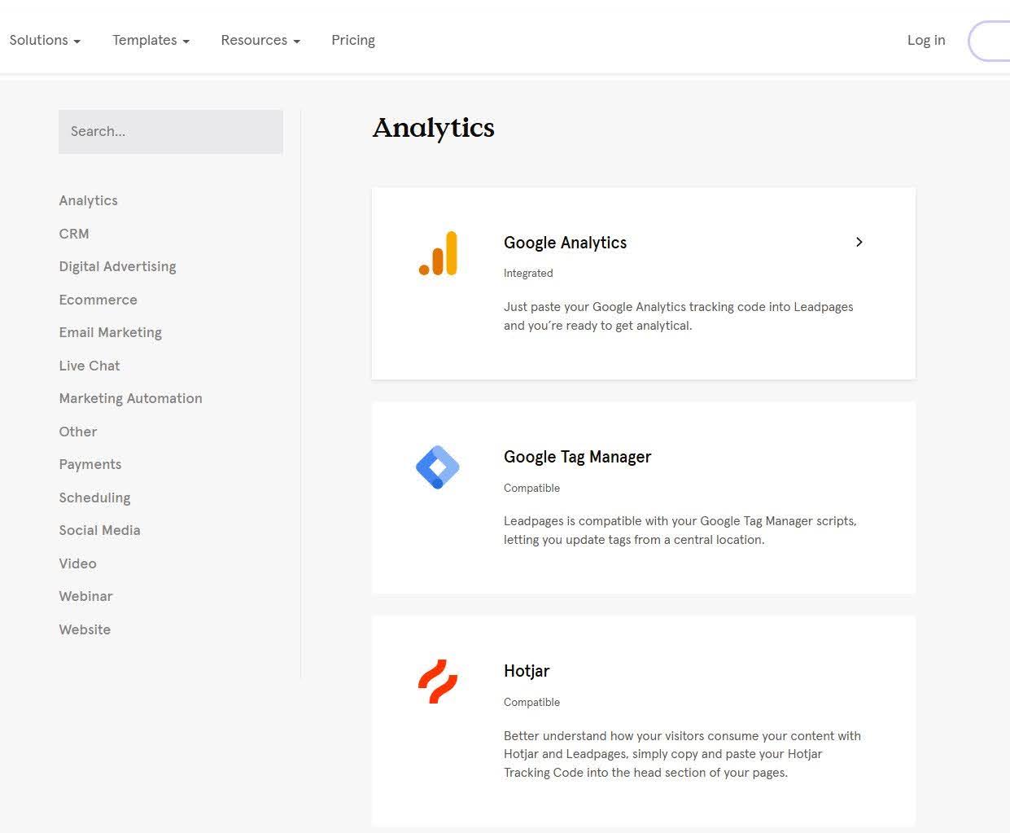This screenshot has width=1010, height=833.
Task: Open the Pricing page
Action: [x=353, y=40]
